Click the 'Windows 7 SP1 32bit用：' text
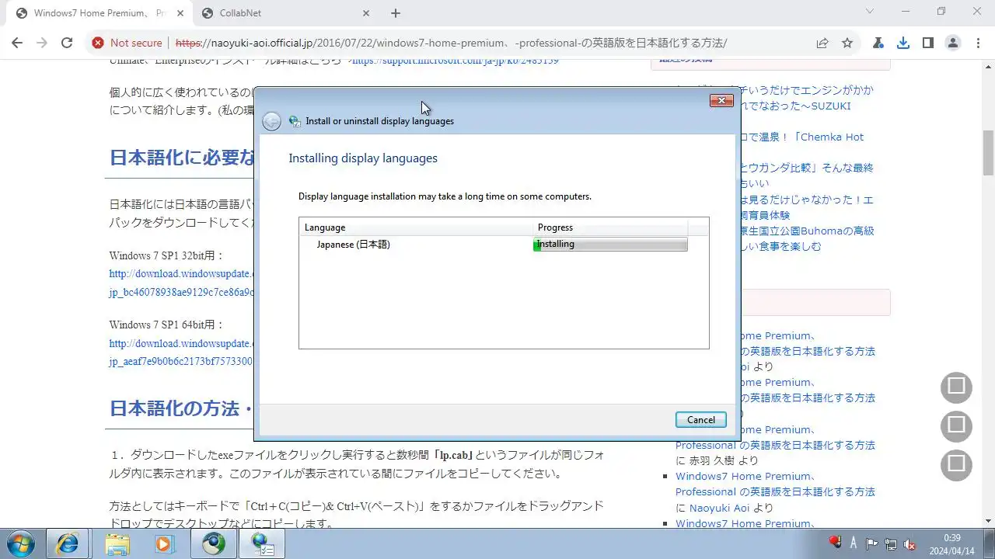 point(166,255)
